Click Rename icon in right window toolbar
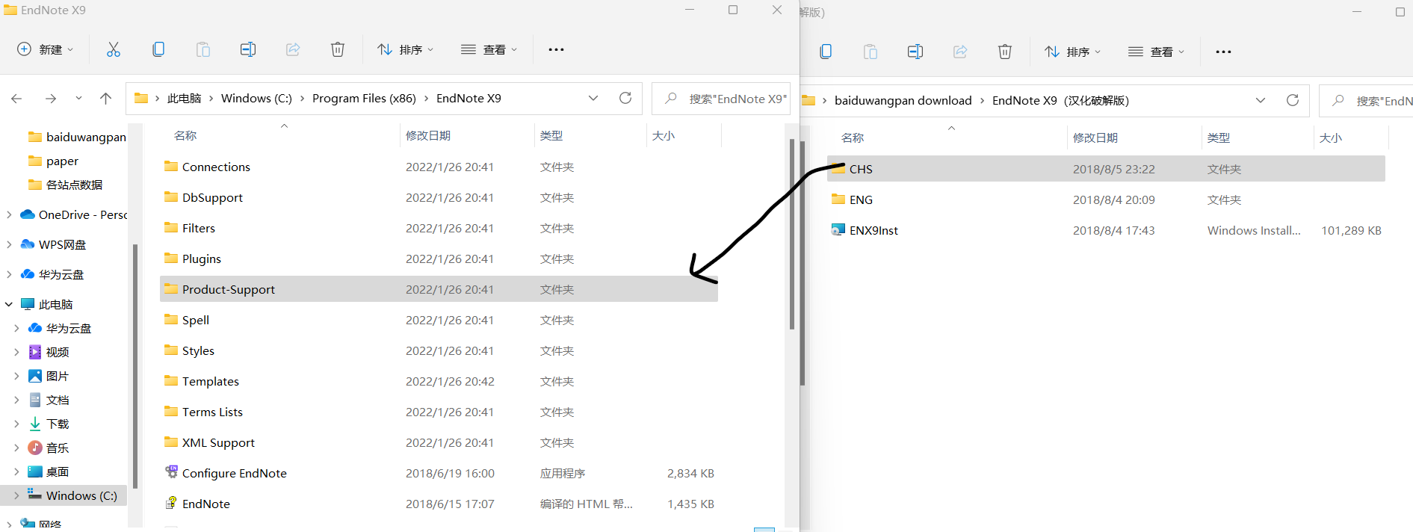Image resolution: width=1413 pixels, height=532 pixels. (x=915, y=52)
